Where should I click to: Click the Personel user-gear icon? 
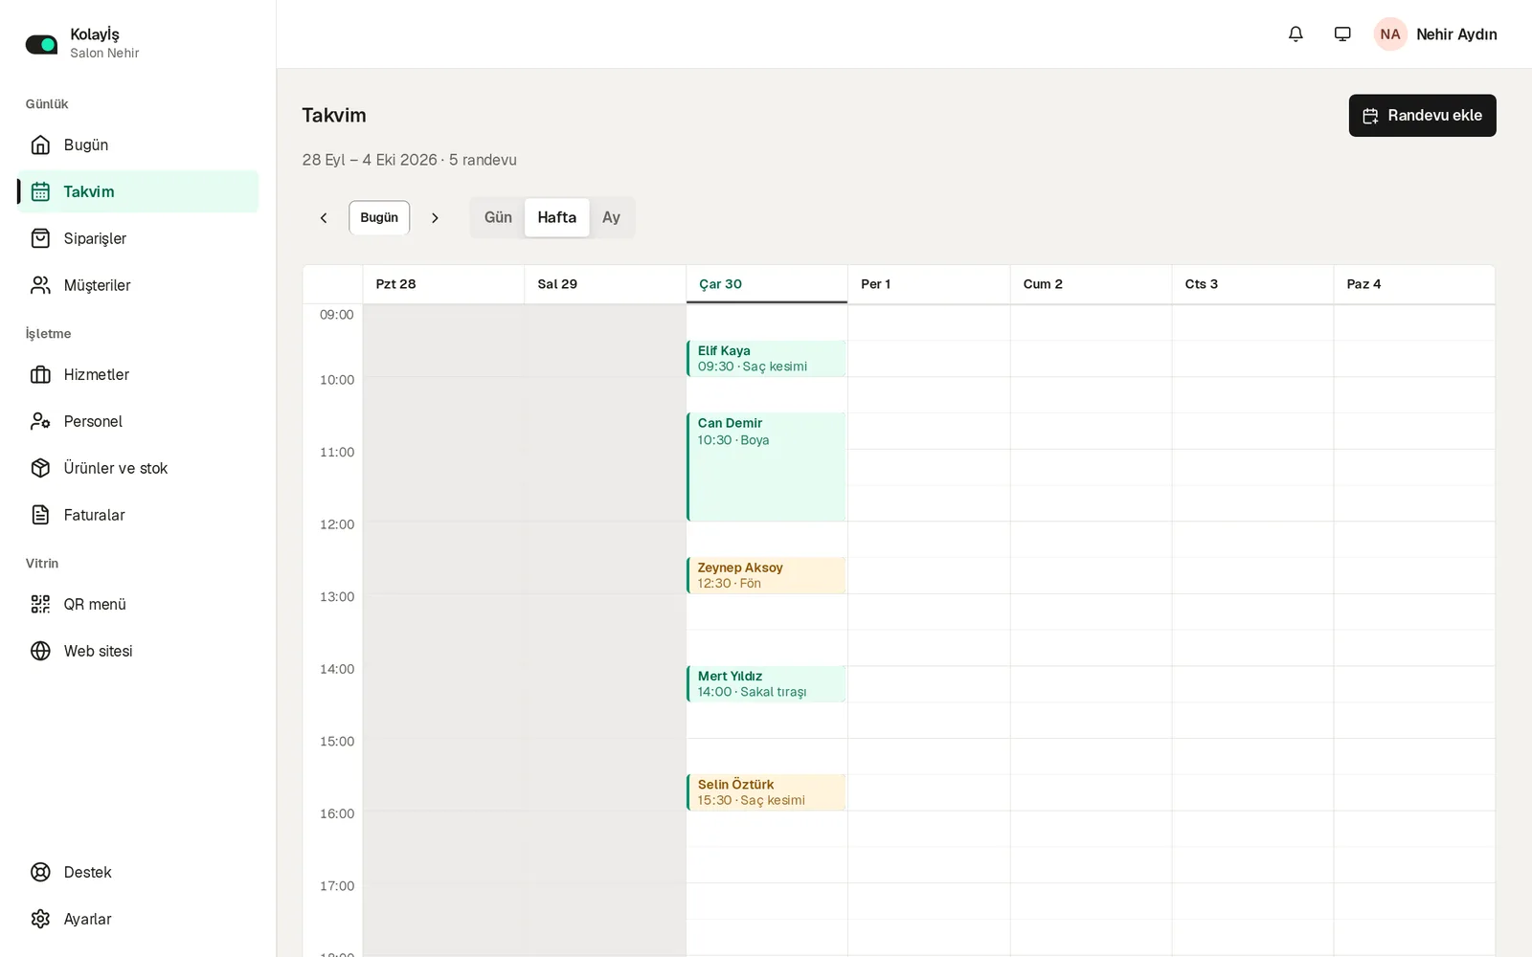point(40,421)
